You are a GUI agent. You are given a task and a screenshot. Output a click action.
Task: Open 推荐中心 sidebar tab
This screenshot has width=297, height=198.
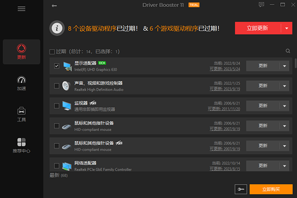(x=21, y=145)
